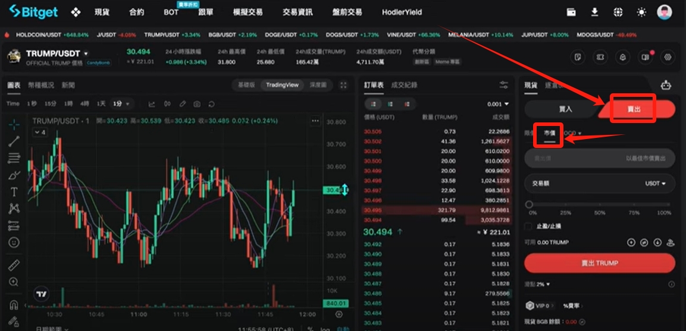Viewport: 686px width, 331px height.
Task: Open the chart three-dots more menu
Action: 315,121
